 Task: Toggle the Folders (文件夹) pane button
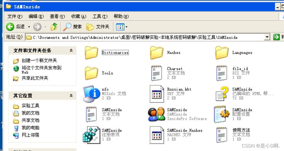98,27
